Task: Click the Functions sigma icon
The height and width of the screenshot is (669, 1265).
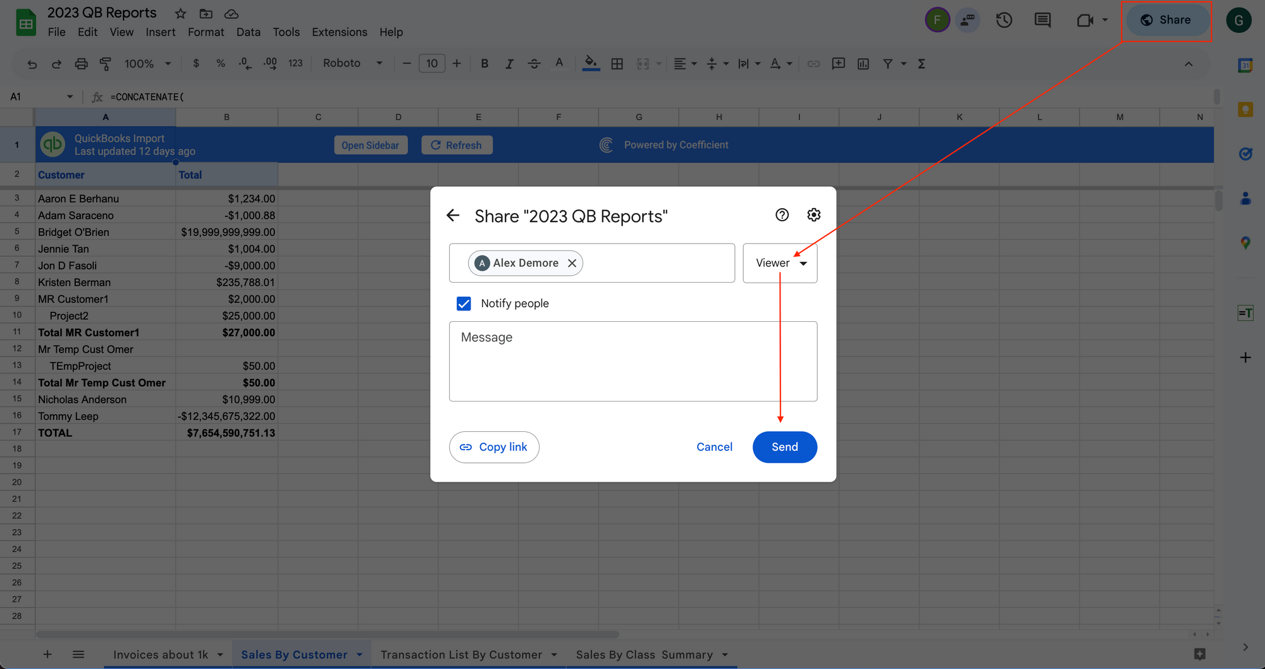Action: pos(922,64)
